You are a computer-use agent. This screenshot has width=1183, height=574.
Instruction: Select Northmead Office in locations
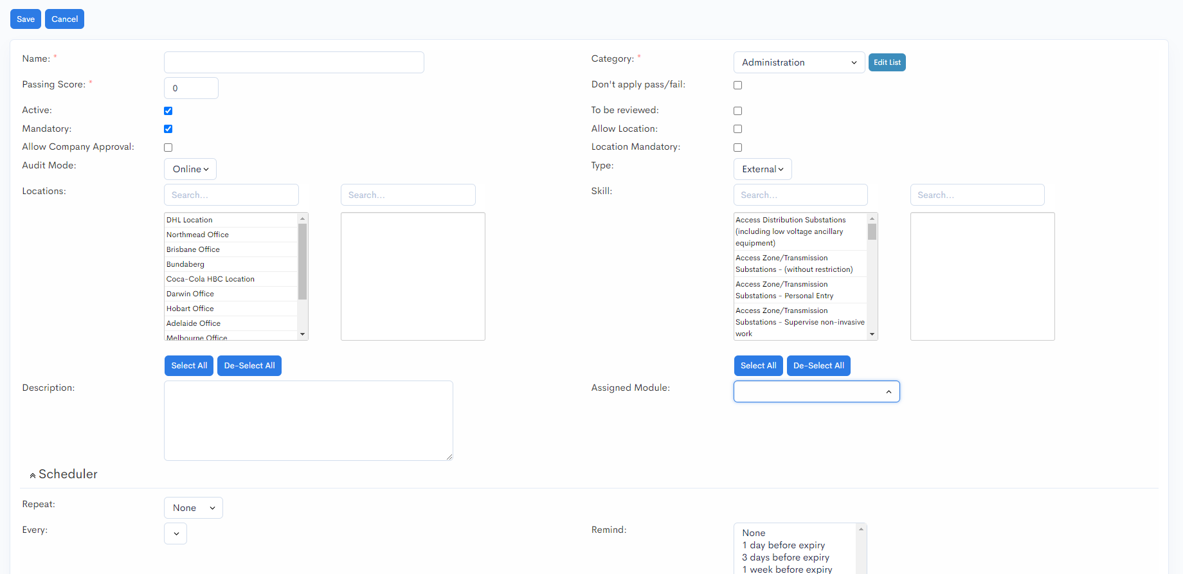click(231, 235)
